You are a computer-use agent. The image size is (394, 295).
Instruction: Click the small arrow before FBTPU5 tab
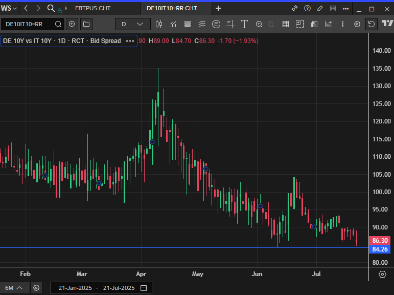[66, 8]
